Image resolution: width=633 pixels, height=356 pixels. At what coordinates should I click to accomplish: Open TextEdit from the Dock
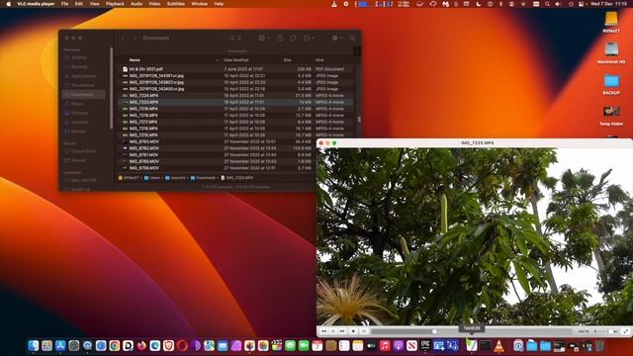point(472,345)
